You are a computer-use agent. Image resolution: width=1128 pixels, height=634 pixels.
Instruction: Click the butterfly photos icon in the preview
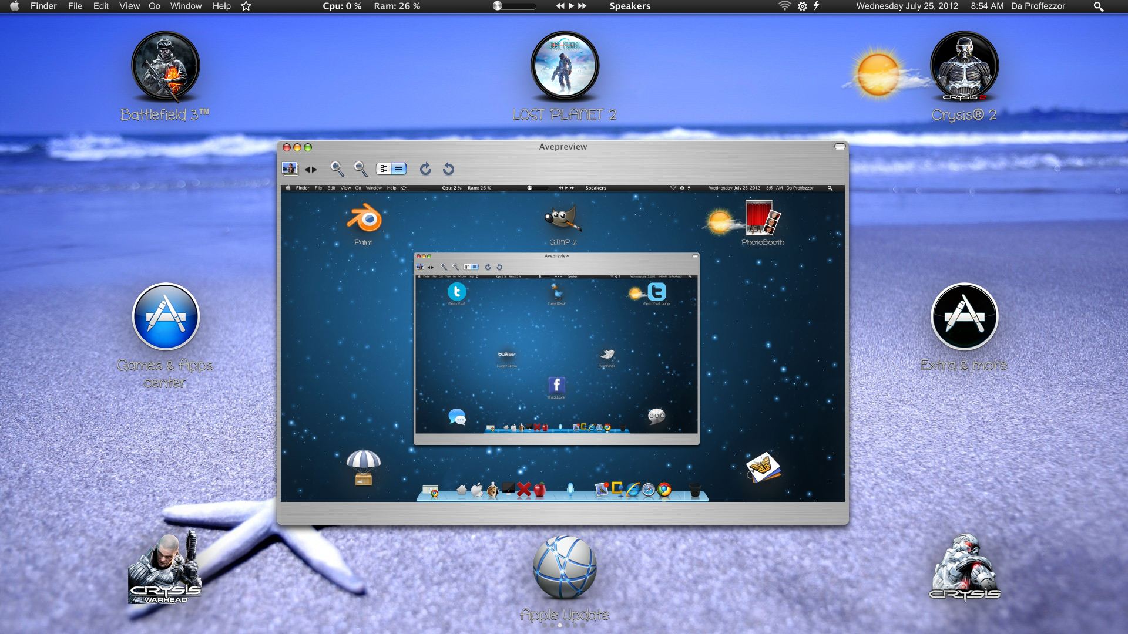[763, 468]
